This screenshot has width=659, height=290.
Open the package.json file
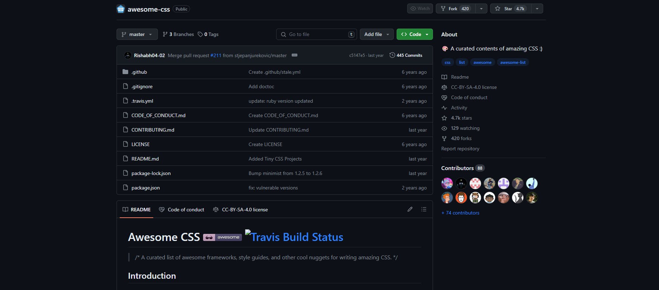pyautogui.click(x=146, y=188)
